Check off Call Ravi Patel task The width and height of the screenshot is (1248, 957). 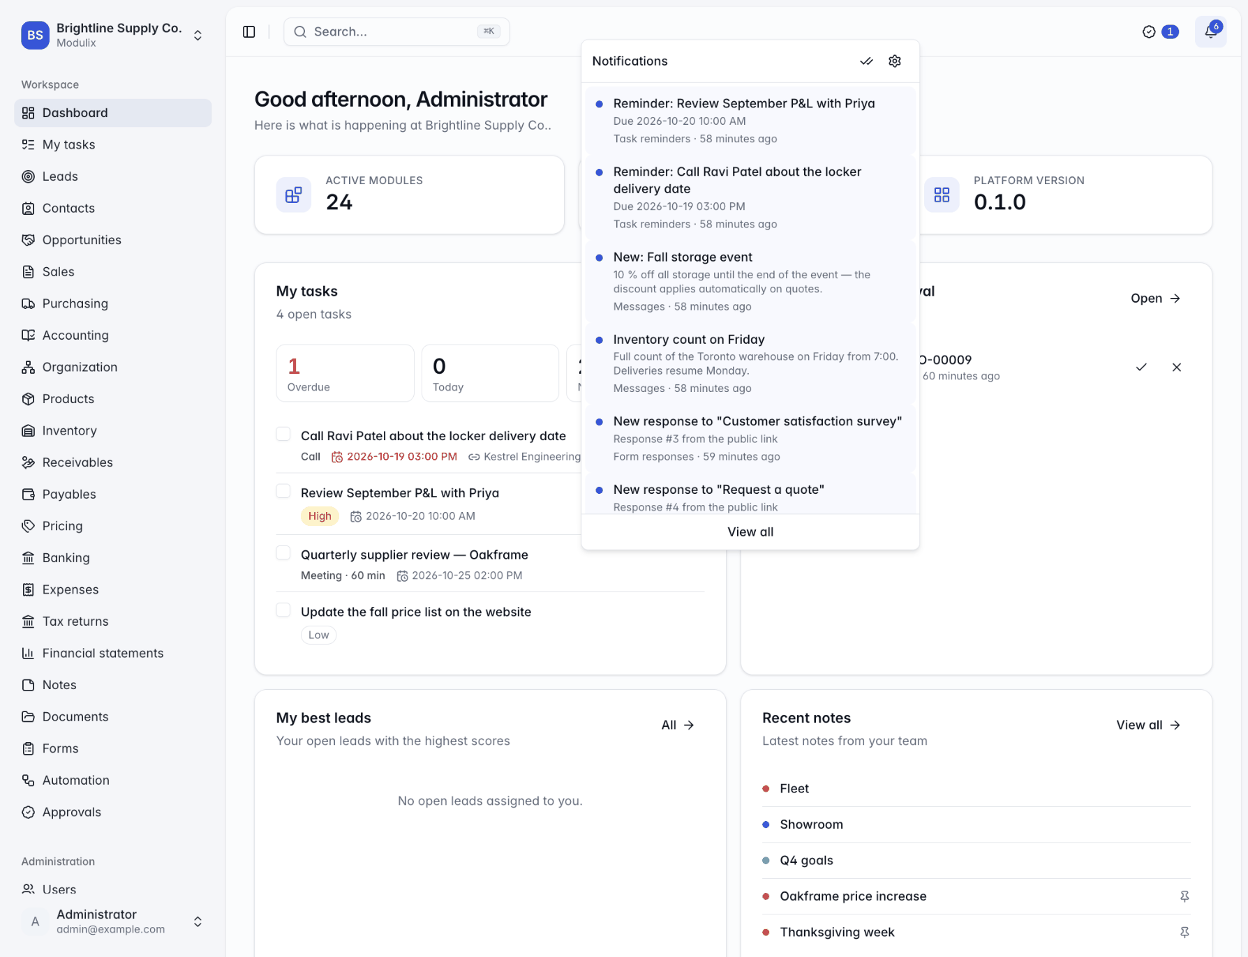tap(283, 435)
